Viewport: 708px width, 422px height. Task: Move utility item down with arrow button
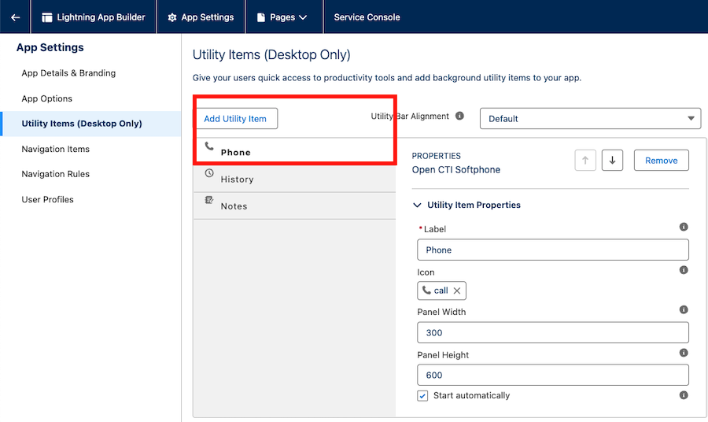pyautogui.click(x=612, y=160)
